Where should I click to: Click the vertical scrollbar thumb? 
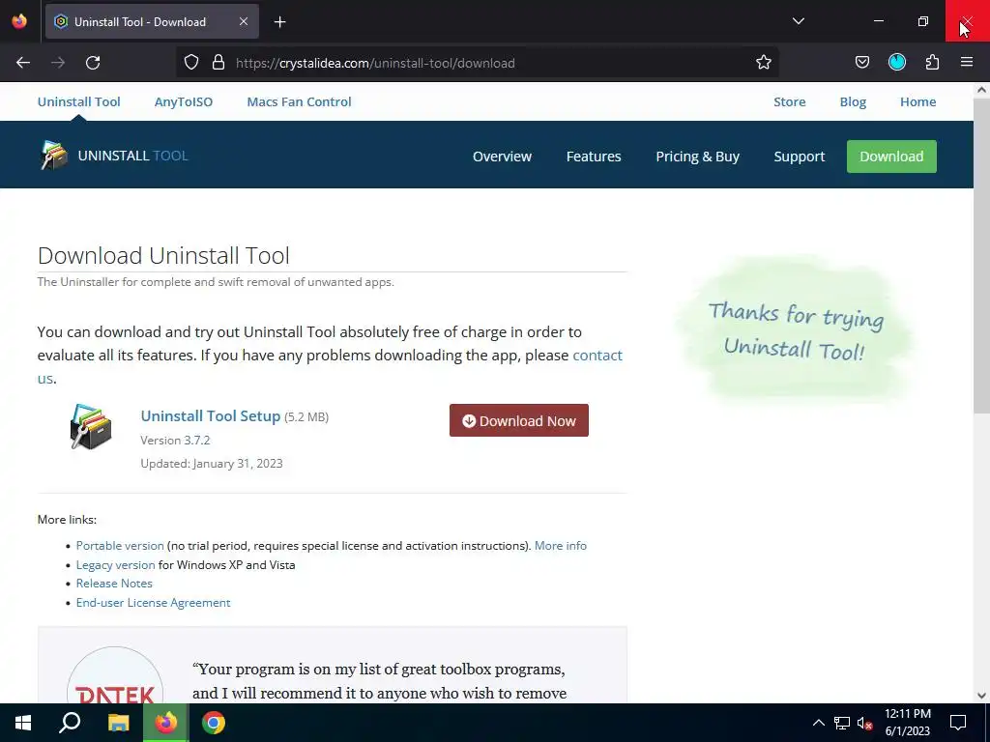(x=981, y=256)
